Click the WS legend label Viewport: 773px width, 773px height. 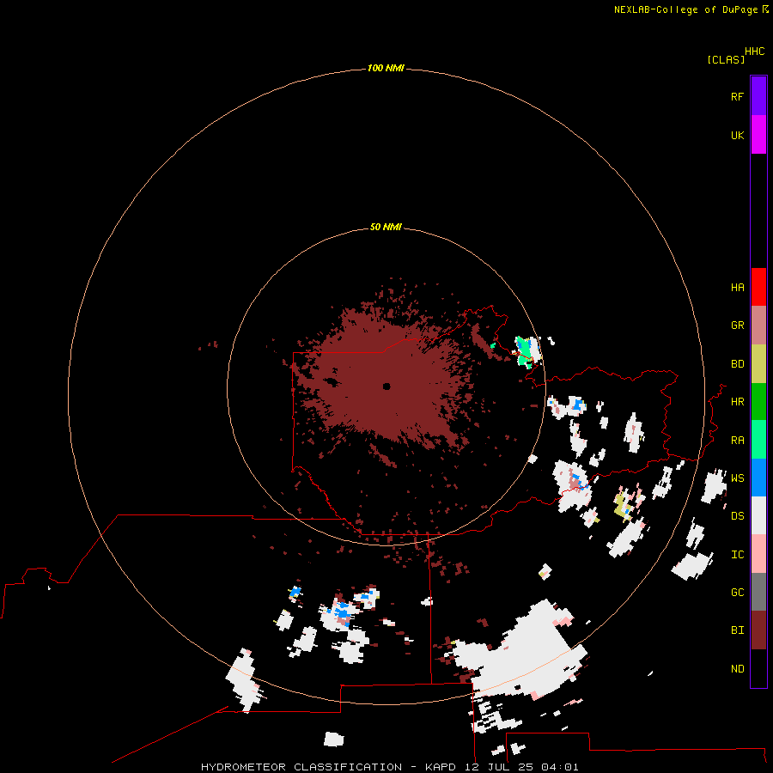737,478
